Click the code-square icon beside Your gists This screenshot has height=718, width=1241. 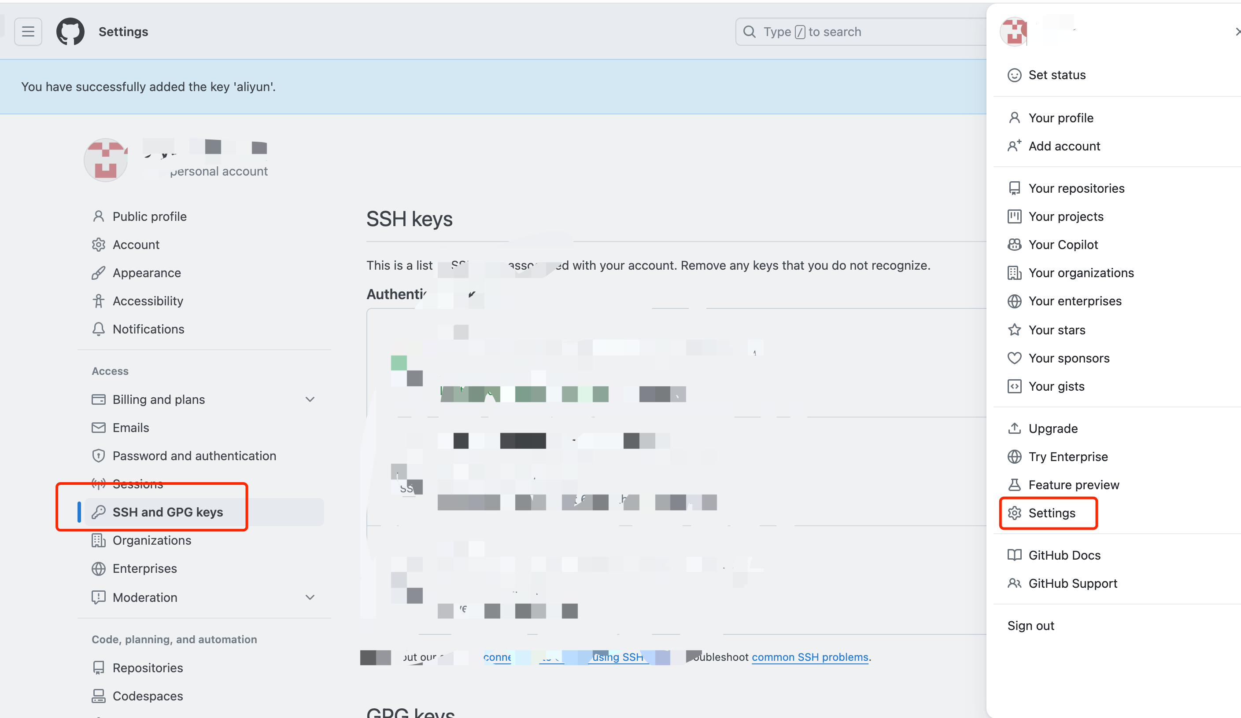point(1014,386)
